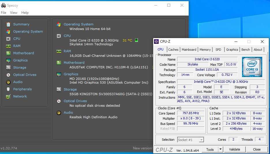The image size is (270, 154).
Task: Click the CPU chip icon in sidebar
Action: [8, 39]
